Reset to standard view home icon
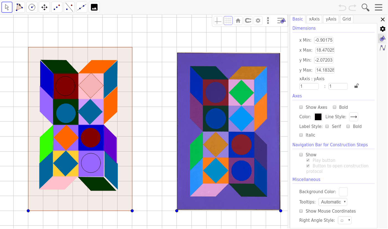The width and height of the screenshot is (388, 229). pyautogui.click(x=238, y=21)
